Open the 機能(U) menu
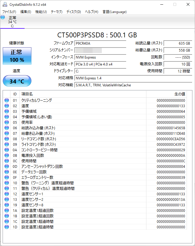Image resolution: width=195 pixels, height=246 pixels. [x=41, y=12]
